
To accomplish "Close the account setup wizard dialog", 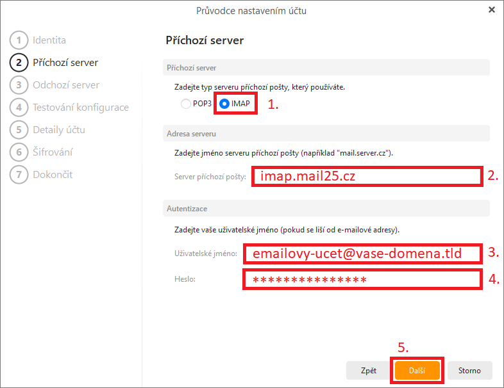I will [x=491, y=10].
